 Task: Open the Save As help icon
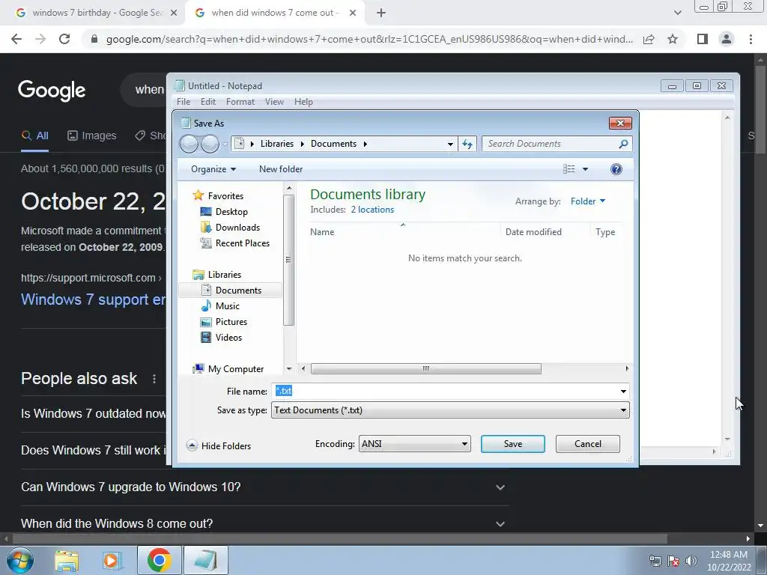click(x=616, y=169)
